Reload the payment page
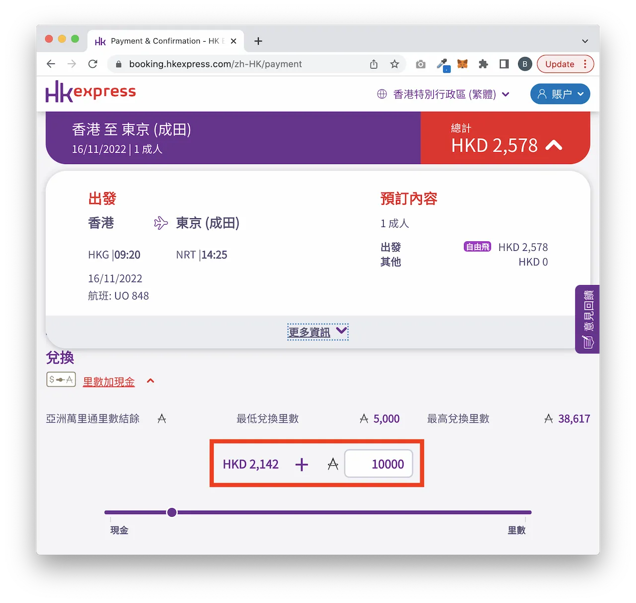Viewport: 636px width, 603px height. (x=92, y=64)
